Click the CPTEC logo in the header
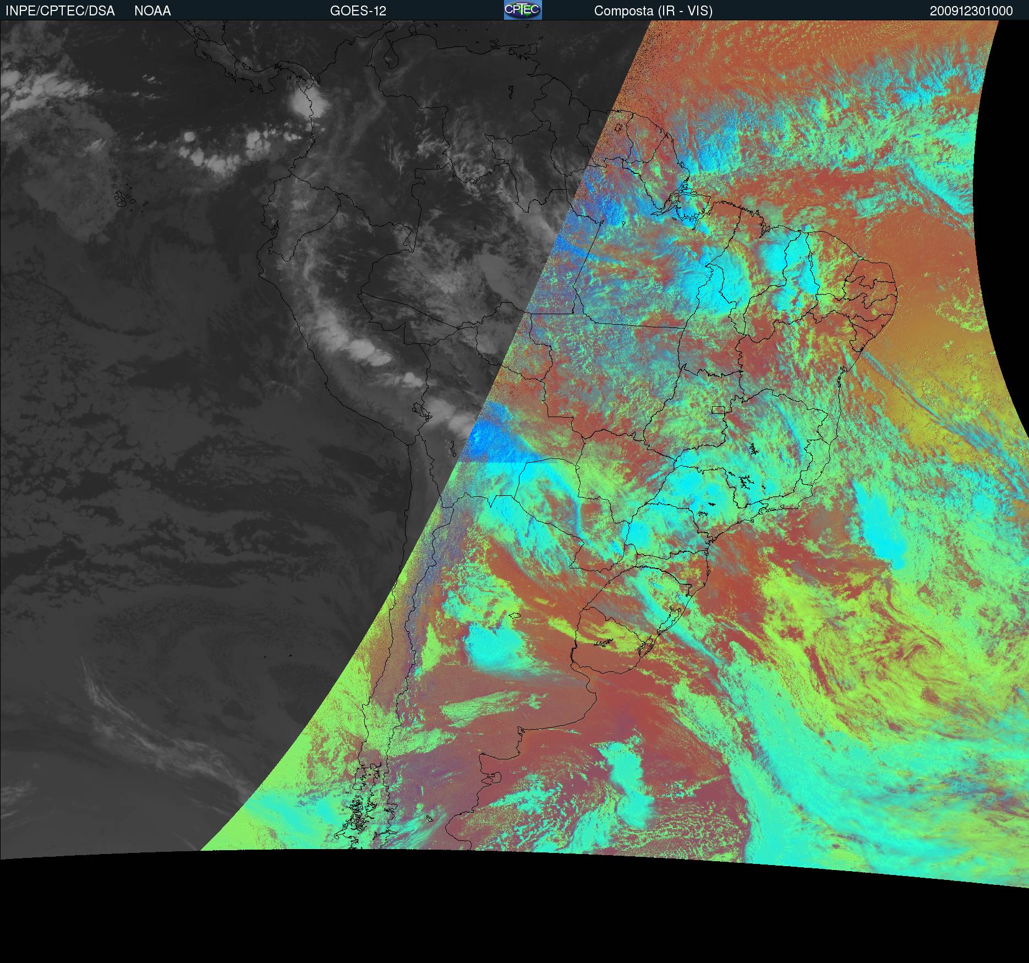Image resolution: width=1029 pixels, height=963 pixels. pyautogui.click(x=523, y=10)
